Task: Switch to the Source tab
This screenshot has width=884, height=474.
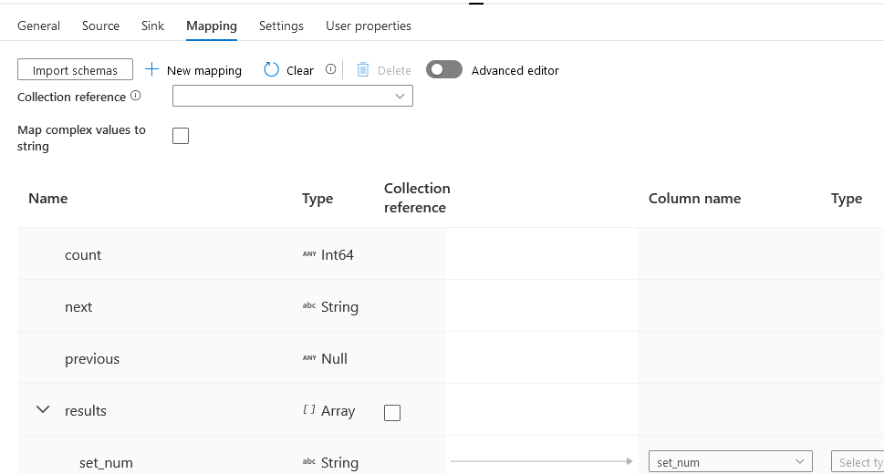Action: coord(100,26)
